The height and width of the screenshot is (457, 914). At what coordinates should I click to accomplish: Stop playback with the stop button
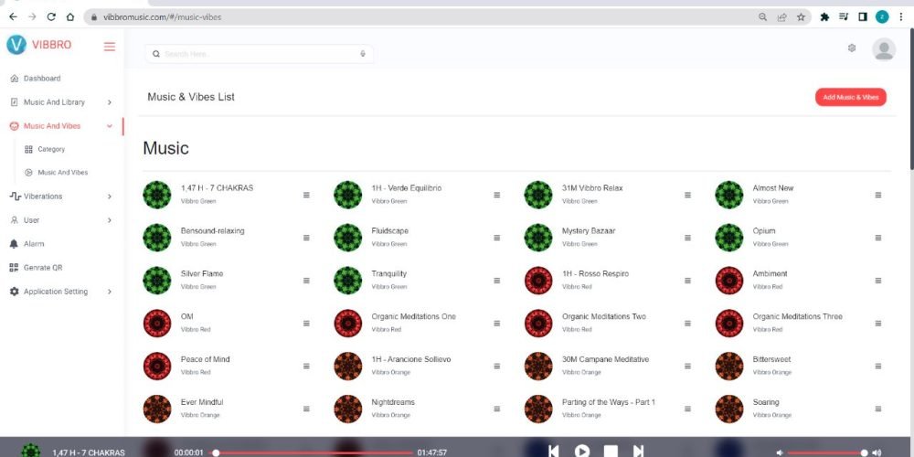(611, 451)
